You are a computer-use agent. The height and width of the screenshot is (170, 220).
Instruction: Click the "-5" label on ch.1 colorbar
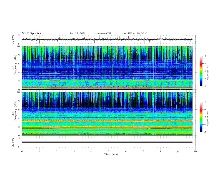coord(205,71)
